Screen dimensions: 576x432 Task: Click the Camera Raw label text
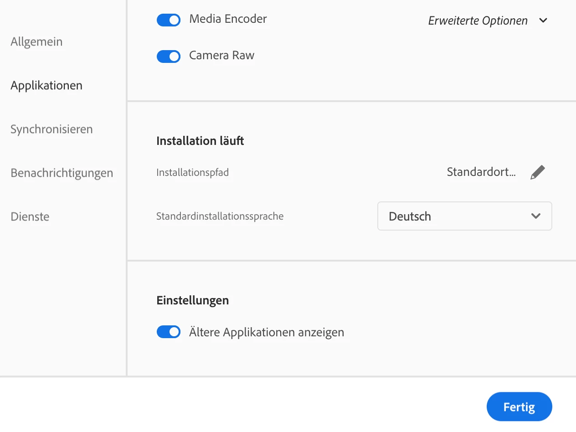(x=222, y=55)
